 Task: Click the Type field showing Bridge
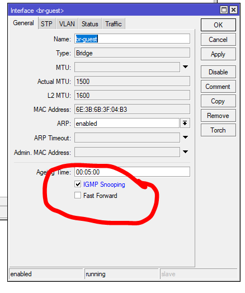133,53
